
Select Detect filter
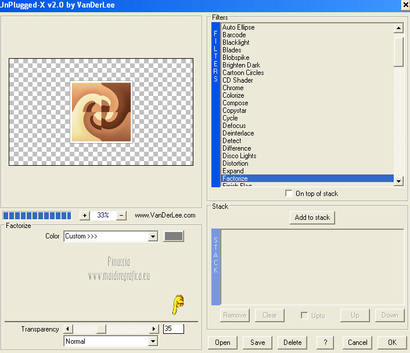pos(307,141)
